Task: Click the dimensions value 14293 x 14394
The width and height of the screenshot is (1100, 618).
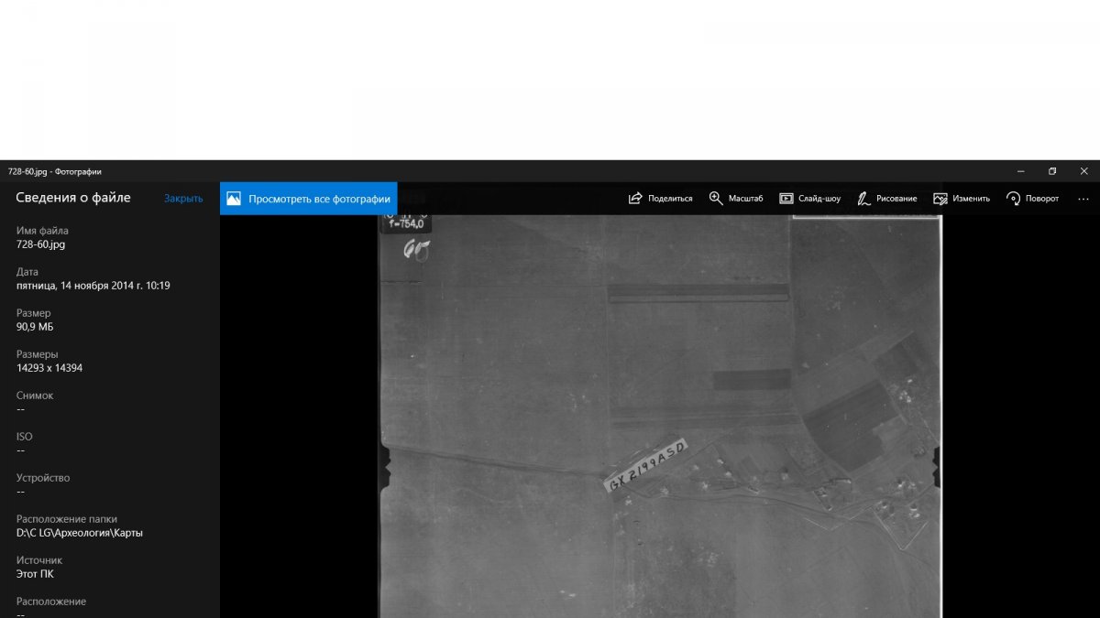Action: coord(49,368)
